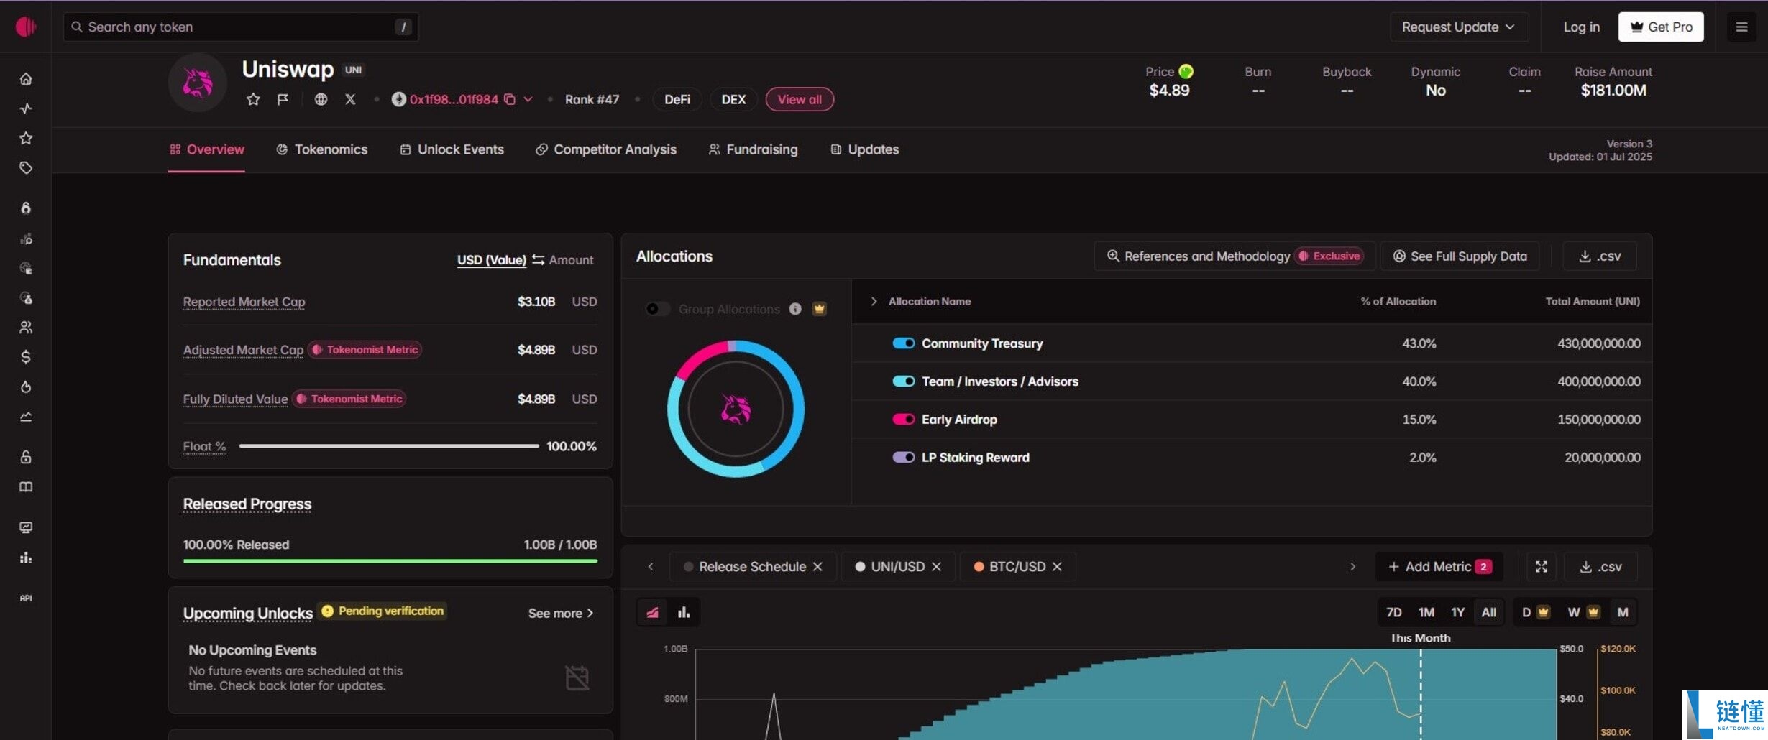Click the Get Pro button
This screenshot has width=1768, height=740.
tap(1661, 27)
